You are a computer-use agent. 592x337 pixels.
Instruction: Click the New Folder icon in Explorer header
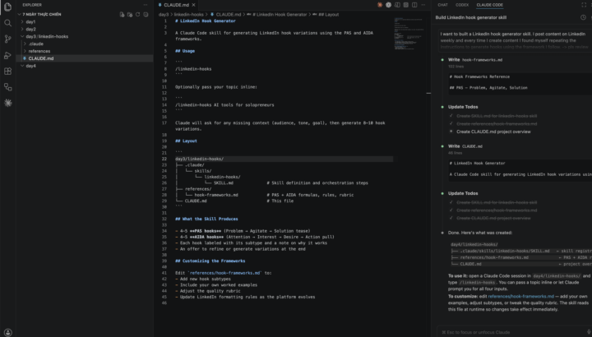(130, 14)
